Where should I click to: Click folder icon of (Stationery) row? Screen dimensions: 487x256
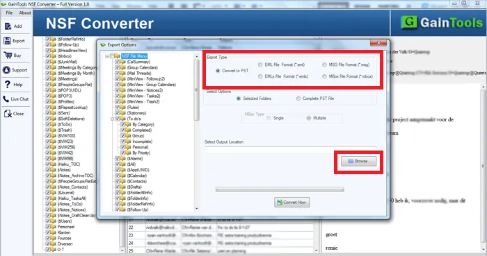[x=123, y=113]
